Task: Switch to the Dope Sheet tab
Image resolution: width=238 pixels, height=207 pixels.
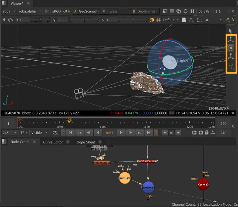Action: tap(86, 142)
